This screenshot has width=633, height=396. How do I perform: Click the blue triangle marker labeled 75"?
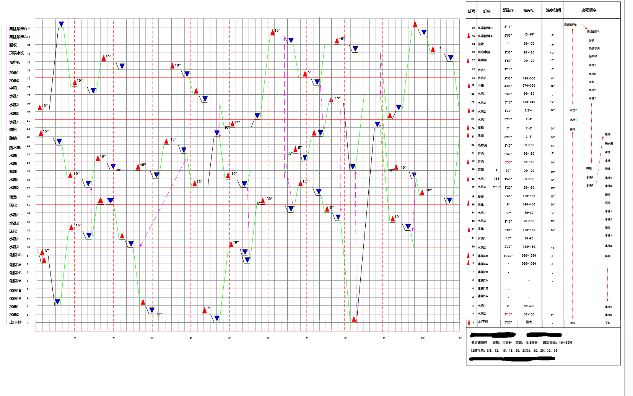(152, 310)
